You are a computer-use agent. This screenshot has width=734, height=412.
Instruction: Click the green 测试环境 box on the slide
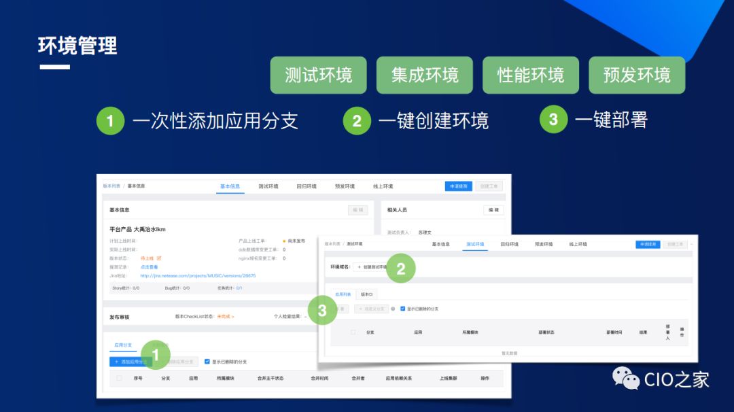point(318,75)
